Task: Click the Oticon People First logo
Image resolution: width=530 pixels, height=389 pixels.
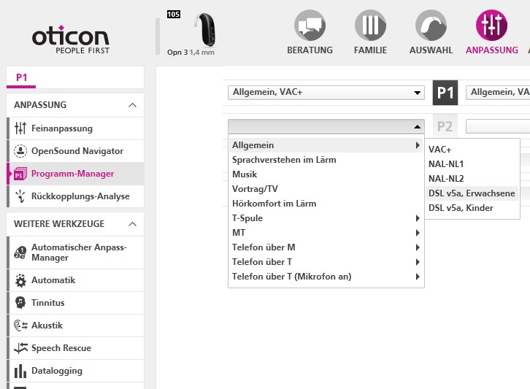Action: click(71, 39)
